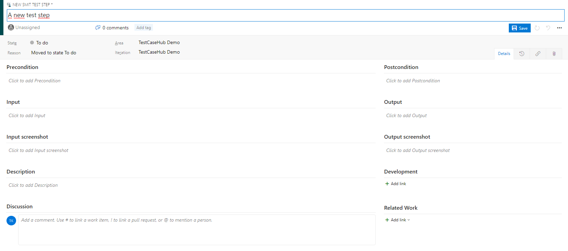Click to add Description text
This screenshot has width=568, height=251.
tap(33, 185)
